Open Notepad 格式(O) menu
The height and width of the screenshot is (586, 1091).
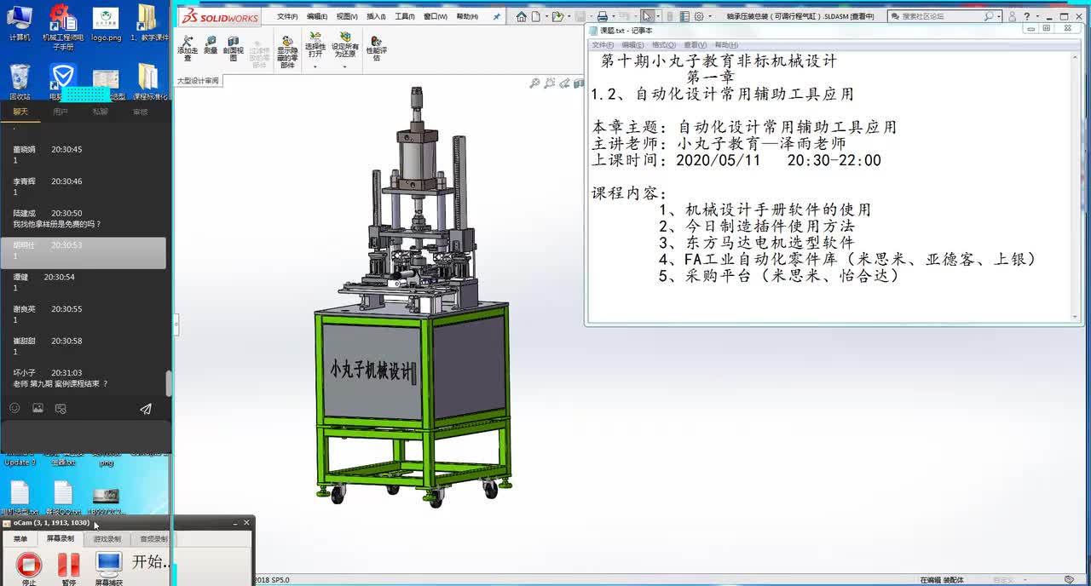(x=664, y=45)
